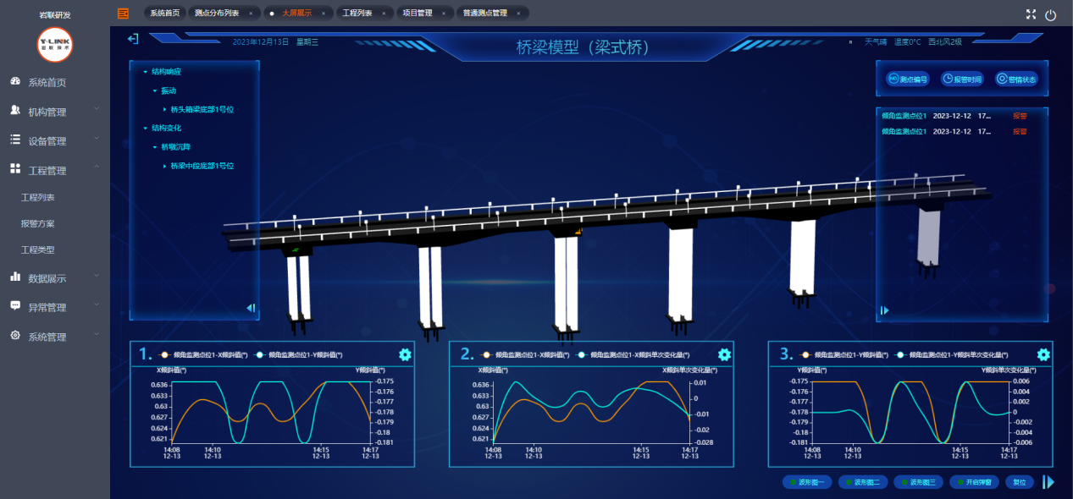Click the 报警时间 filter button
Viewport: 1073px width, 499px height.
(x=961, y=79)
